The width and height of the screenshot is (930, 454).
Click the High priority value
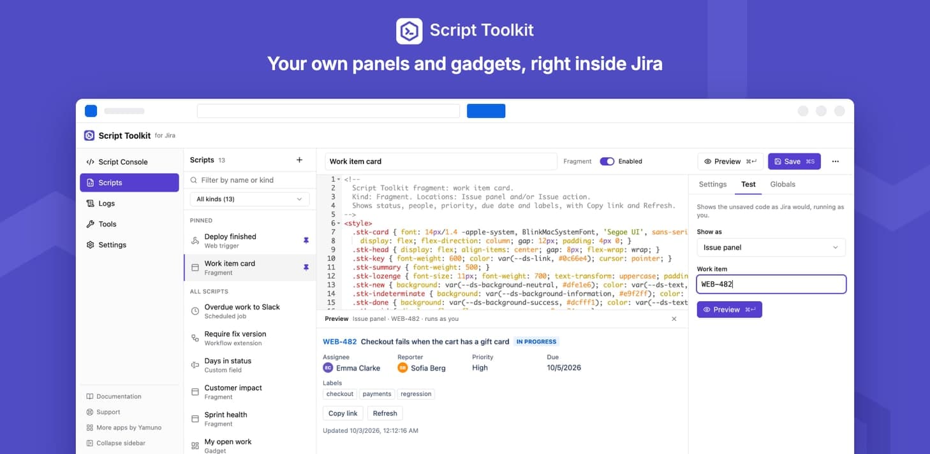[x=480, y=367]
